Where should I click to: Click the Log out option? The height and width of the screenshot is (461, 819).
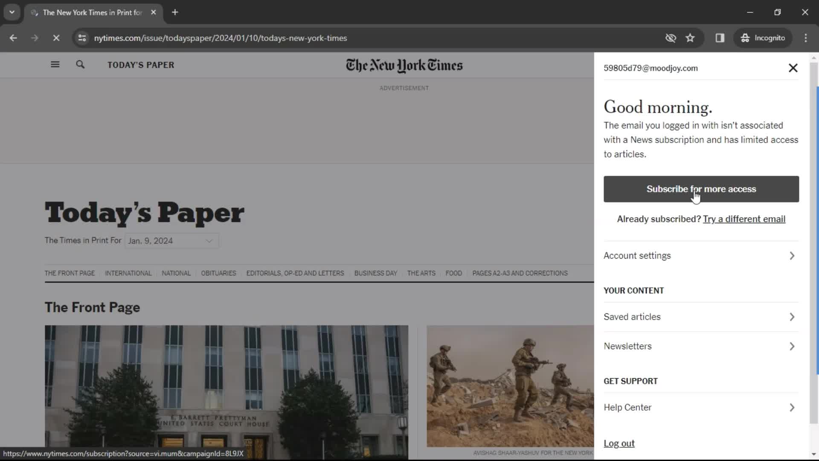[x=619, y=443]
